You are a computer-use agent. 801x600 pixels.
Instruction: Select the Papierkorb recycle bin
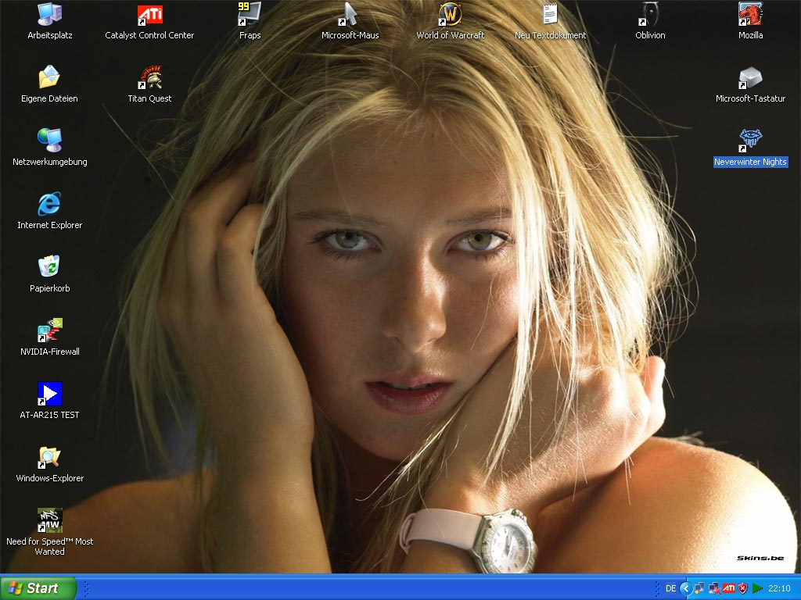pos(49,268)
